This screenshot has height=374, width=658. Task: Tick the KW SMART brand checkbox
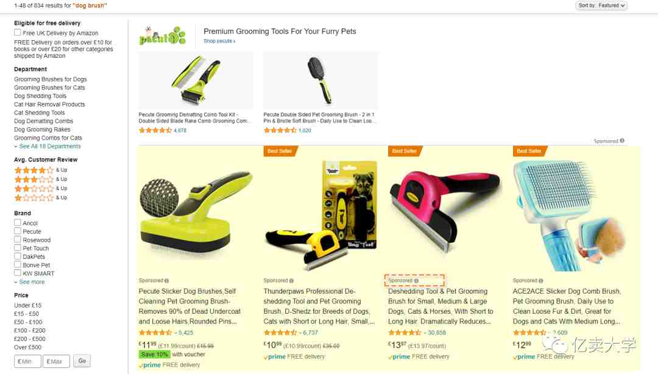tap(18, 273)
